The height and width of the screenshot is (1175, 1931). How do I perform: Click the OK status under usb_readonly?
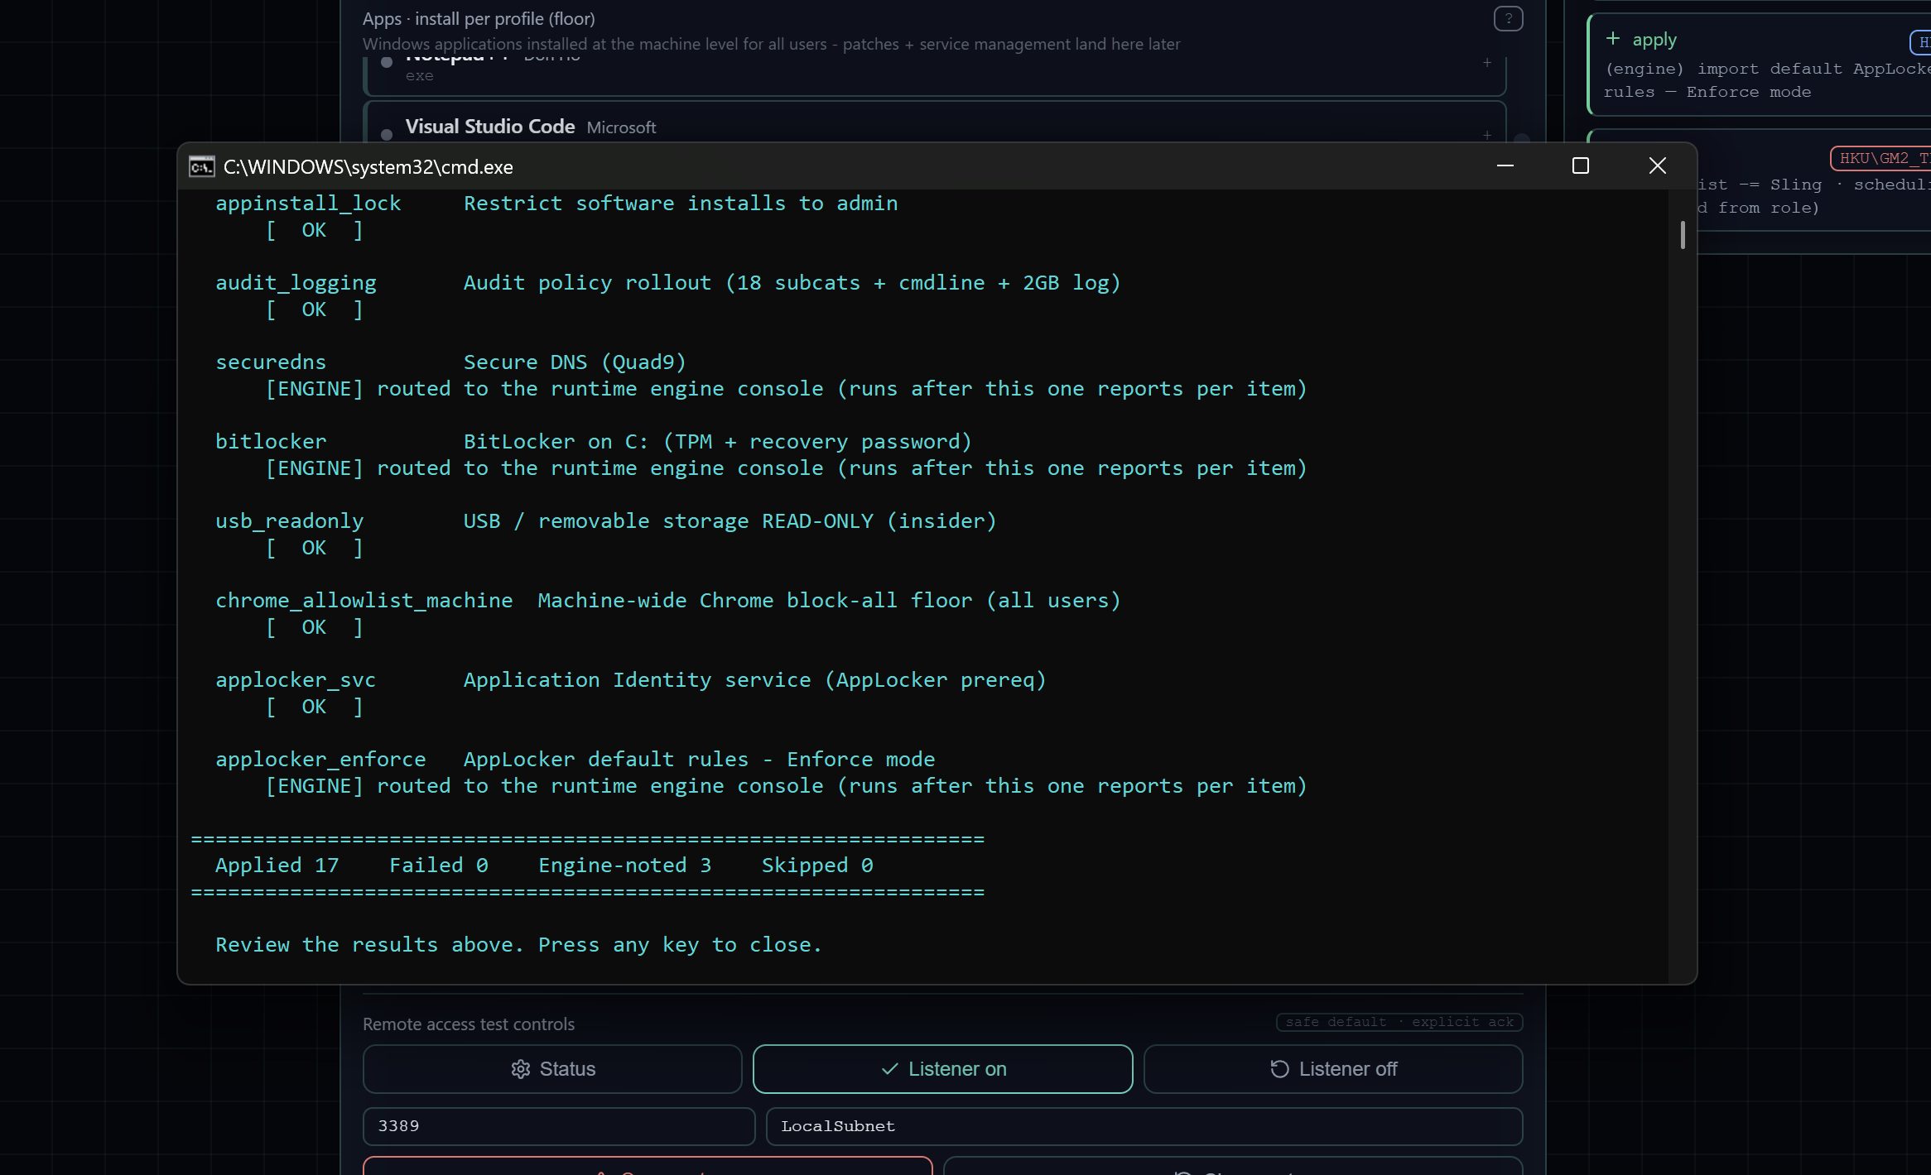click(314, 547)
